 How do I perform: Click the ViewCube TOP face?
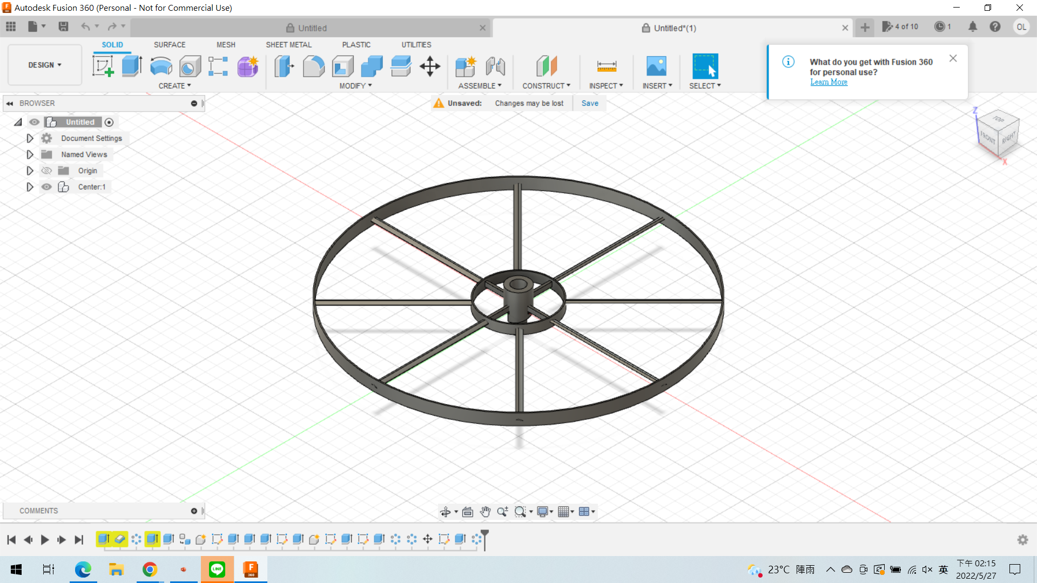point(998,120)
